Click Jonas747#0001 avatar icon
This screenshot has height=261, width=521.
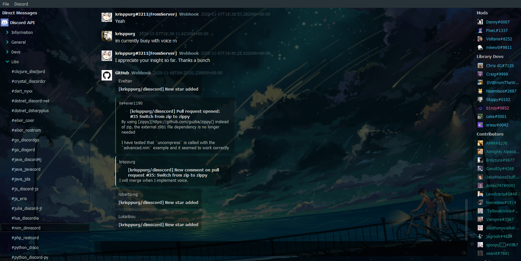(x=480, y=185)
